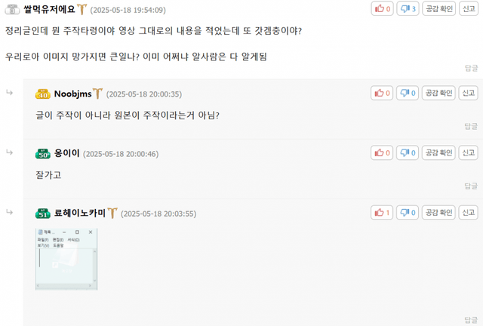Click 공감 확인 on 쌀먹유저에요's comment
This screenshot has width=483, height=326.
[x=439, y=8]
